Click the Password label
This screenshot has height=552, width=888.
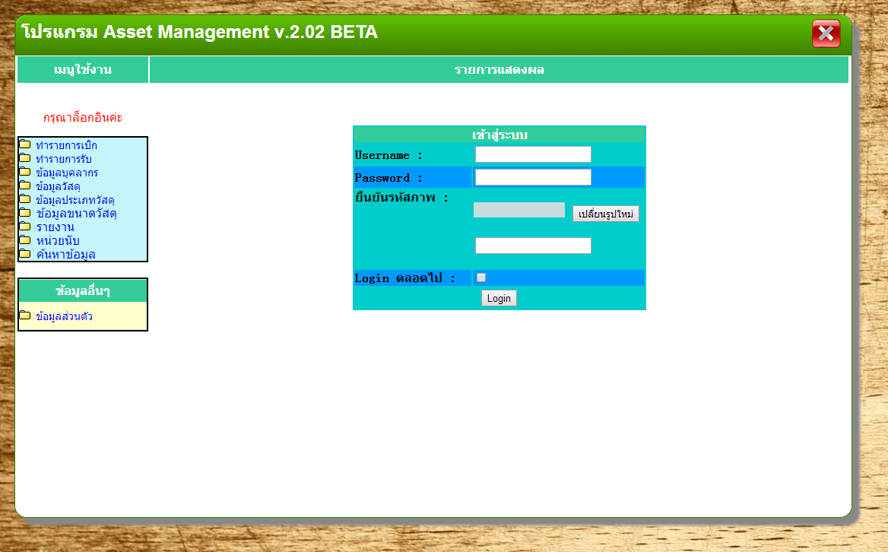(x=388, y=178)
